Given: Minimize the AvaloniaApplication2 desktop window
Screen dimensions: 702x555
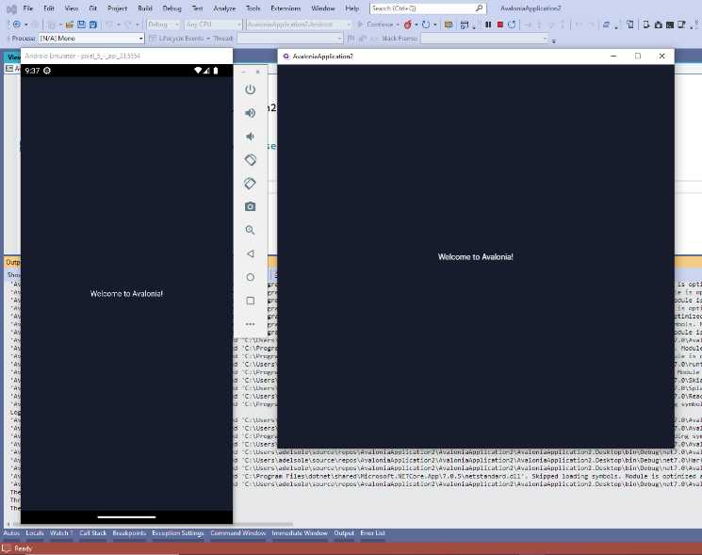Looking at the screenshot, I should coord(613,56).
